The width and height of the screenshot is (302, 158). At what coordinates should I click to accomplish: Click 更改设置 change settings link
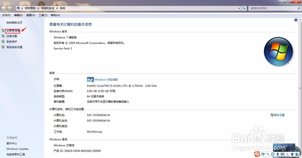(x=279, y=115)
